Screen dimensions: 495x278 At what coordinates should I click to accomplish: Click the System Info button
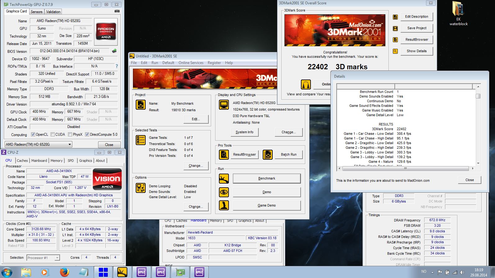244,132
